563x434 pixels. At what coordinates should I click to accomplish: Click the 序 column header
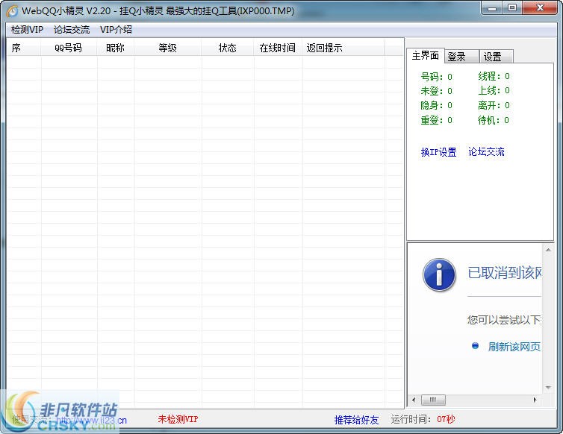coord(24,48)
